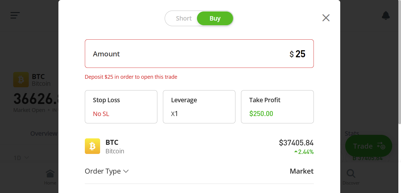401x193 pixels.
Task: Click the BTC Bitcoin coin icon
Action: click(x=21, y=80)
